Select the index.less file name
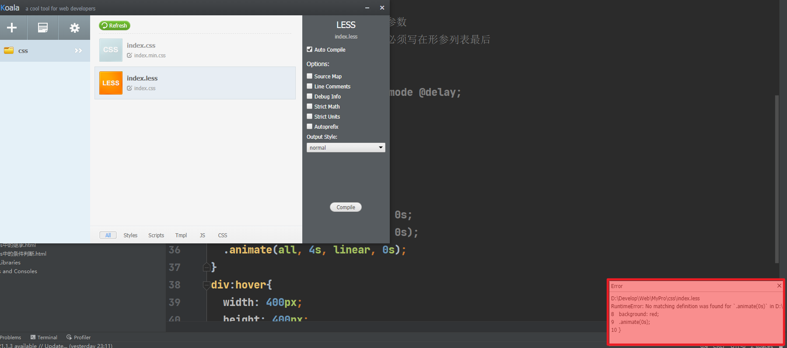The height and width of the screenshot is (348, 787). pyautogui.click(x=142, y=78)
